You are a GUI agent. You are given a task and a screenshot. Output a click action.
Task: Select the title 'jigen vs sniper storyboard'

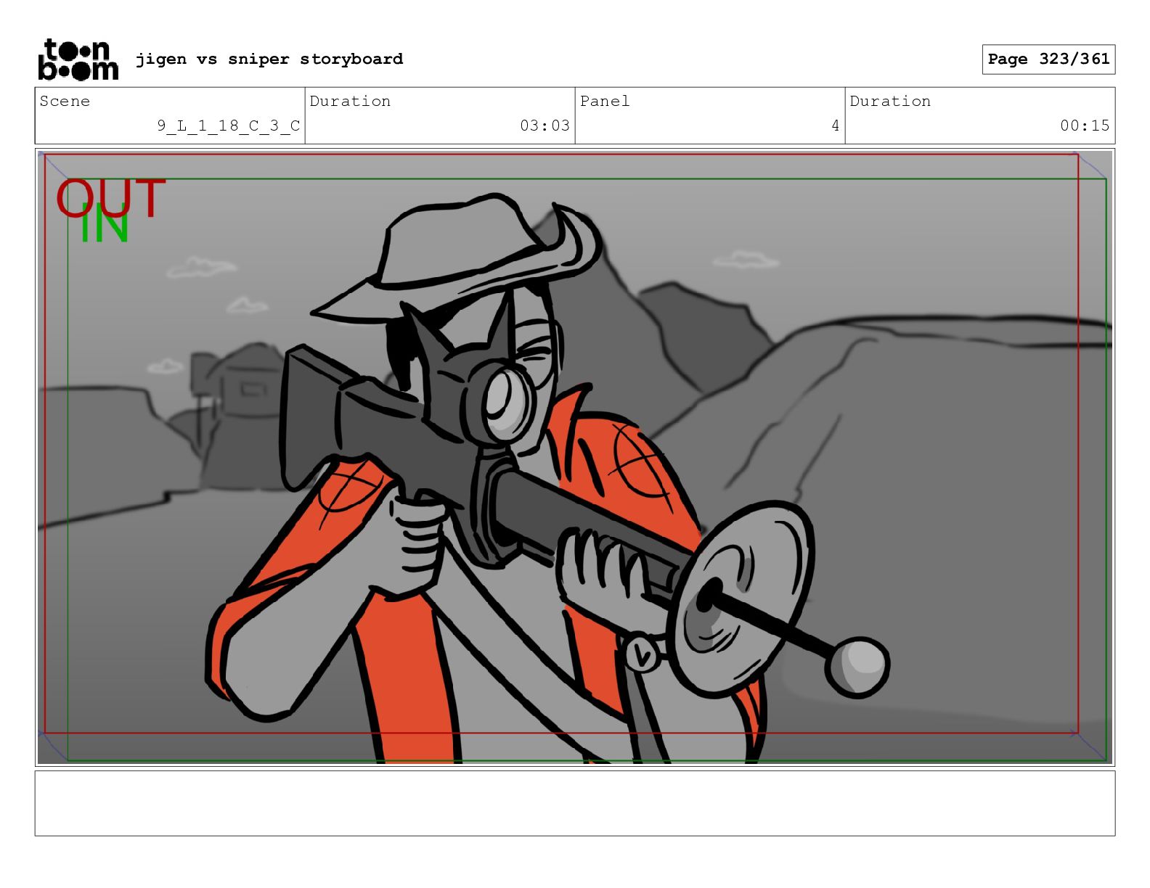269,59
